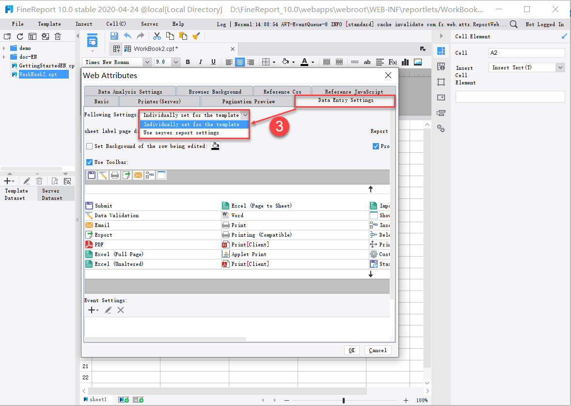This screenshot has width=571, height=406.
Task: Toggle the checkbox next to Pro
Action: (376, 146)
